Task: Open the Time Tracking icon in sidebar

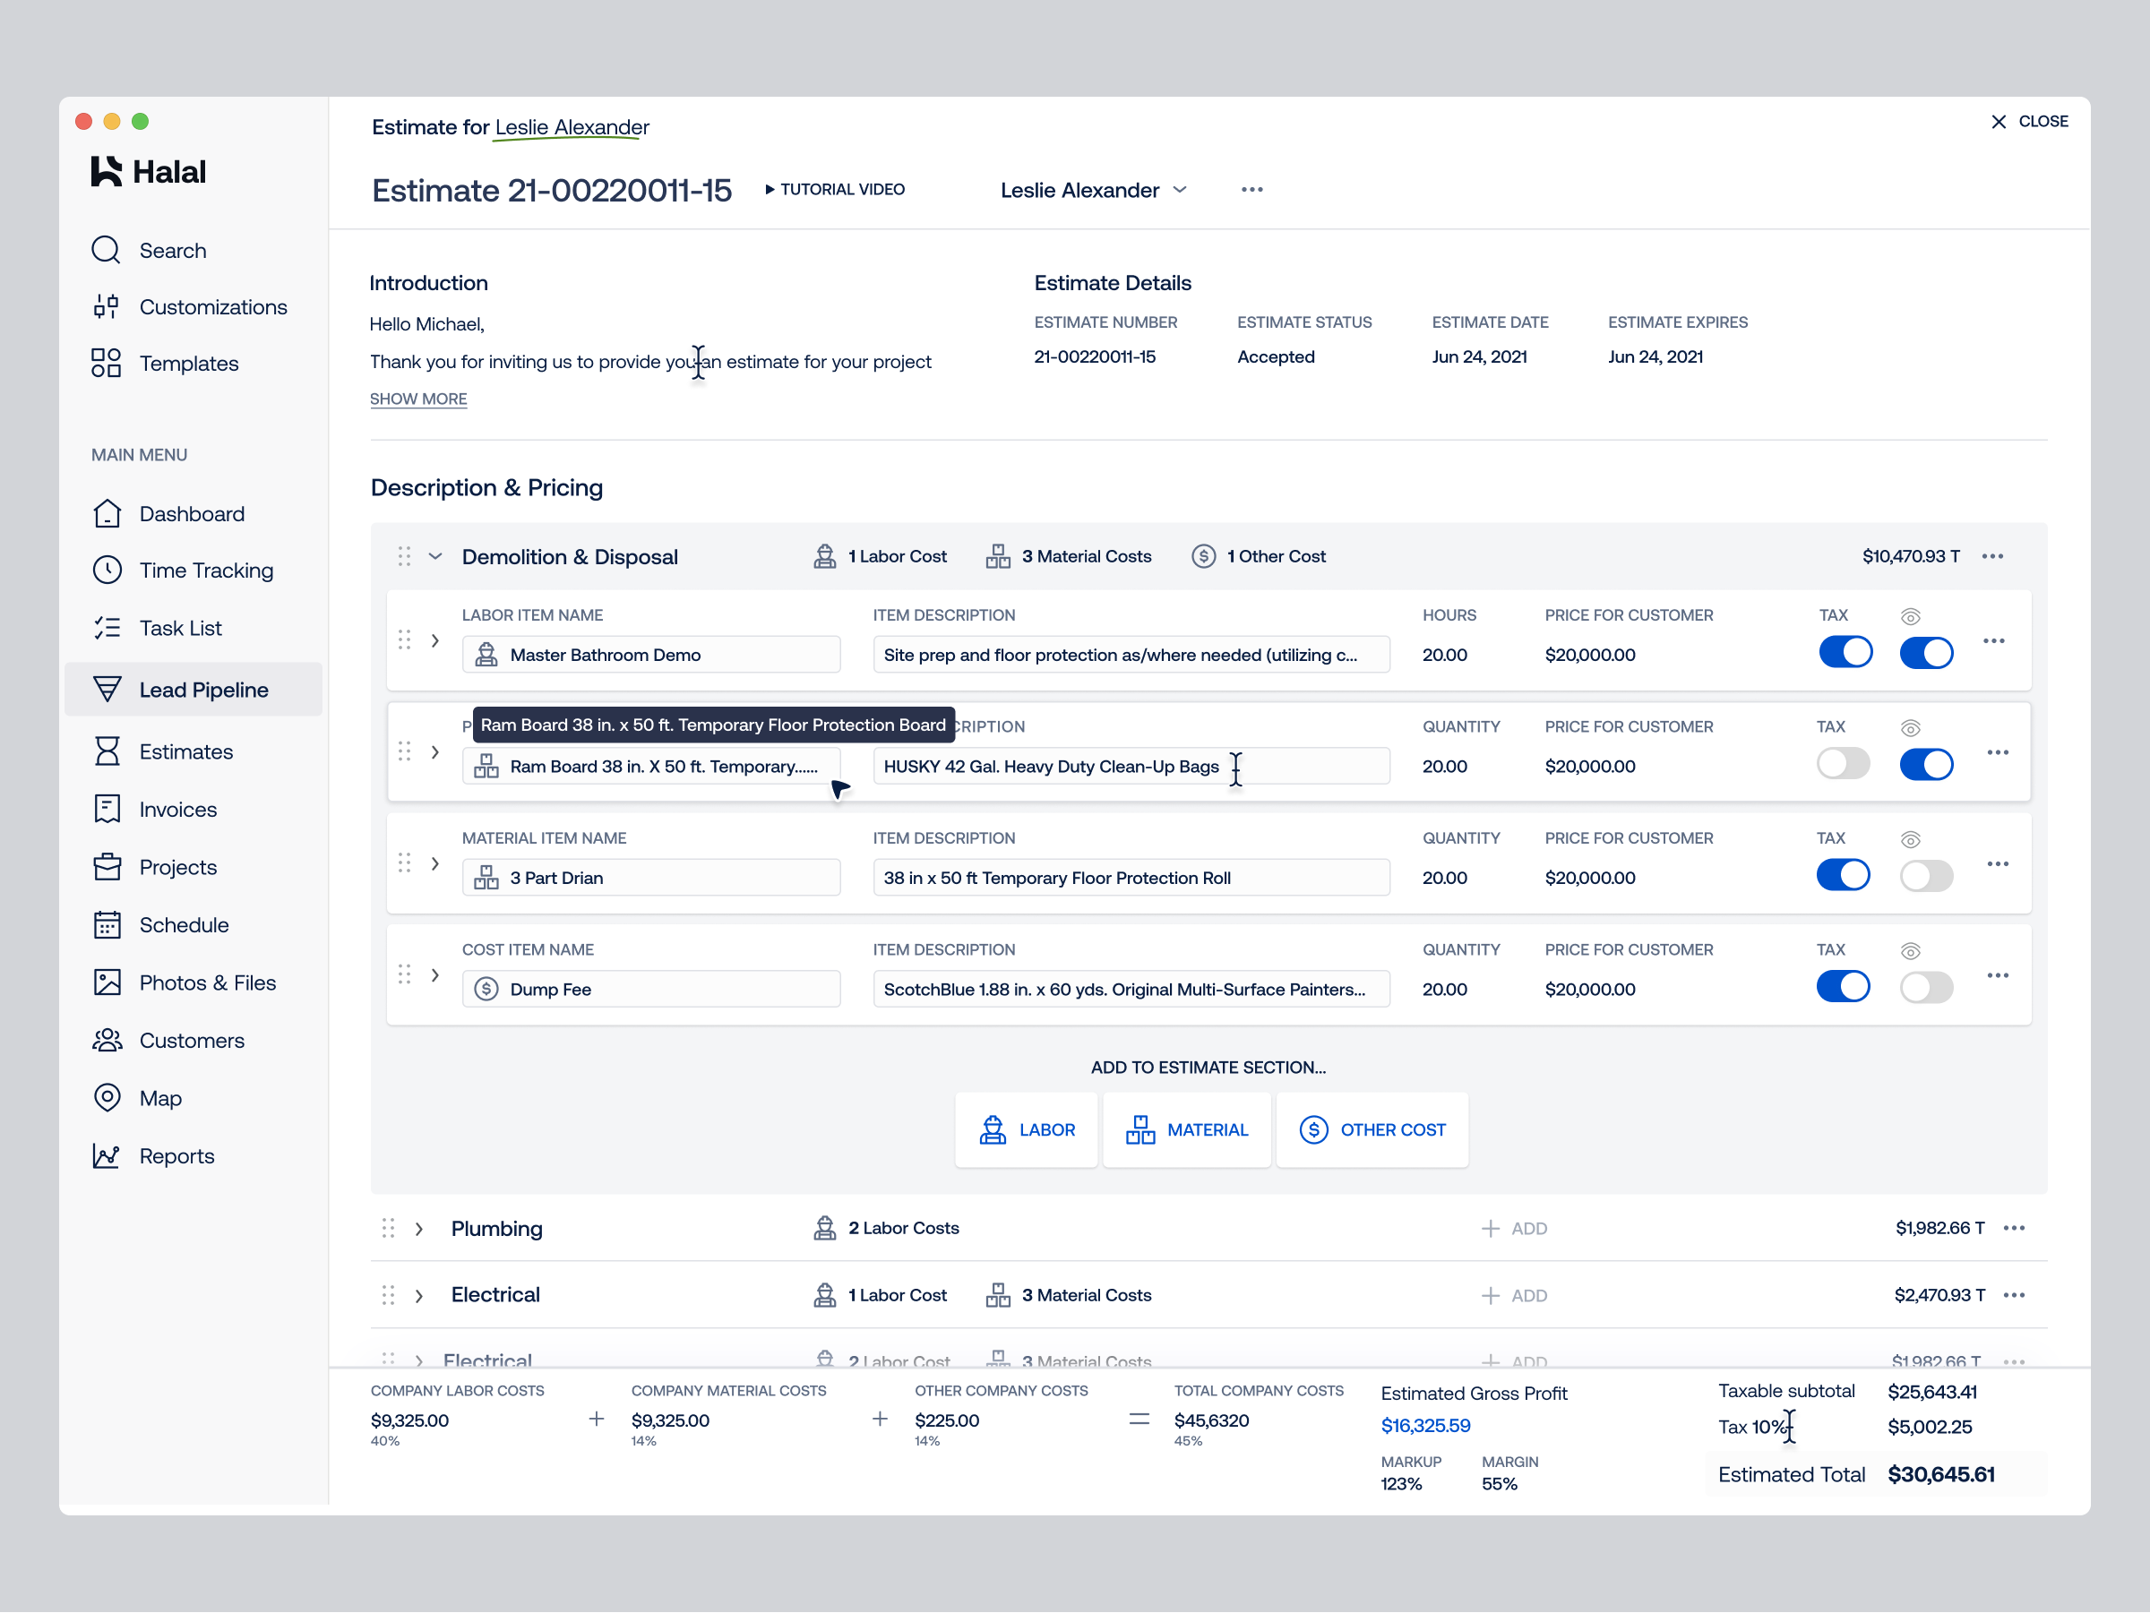Action: click(x=107, y=571)
